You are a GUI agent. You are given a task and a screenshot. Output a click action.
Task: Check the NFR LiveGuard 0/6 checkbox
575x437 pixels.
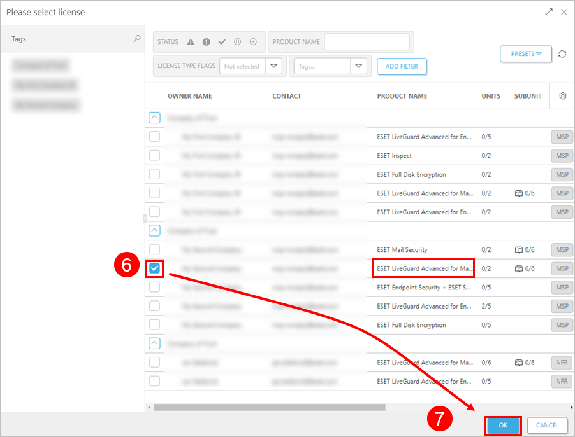click(154, 363)
